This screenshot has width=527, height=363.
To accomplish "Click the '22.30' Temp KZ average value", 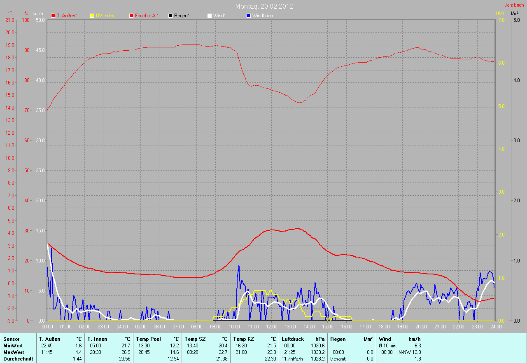I will point(270,359).
